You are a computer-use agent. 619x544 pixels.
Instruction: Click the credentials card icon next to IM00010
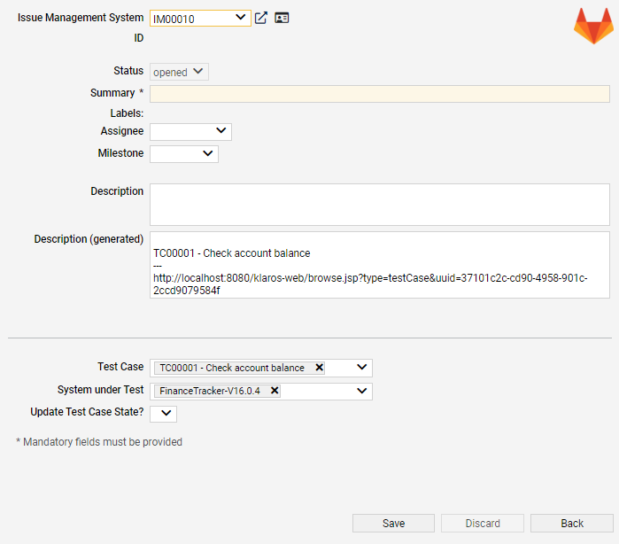click(282, 18)
